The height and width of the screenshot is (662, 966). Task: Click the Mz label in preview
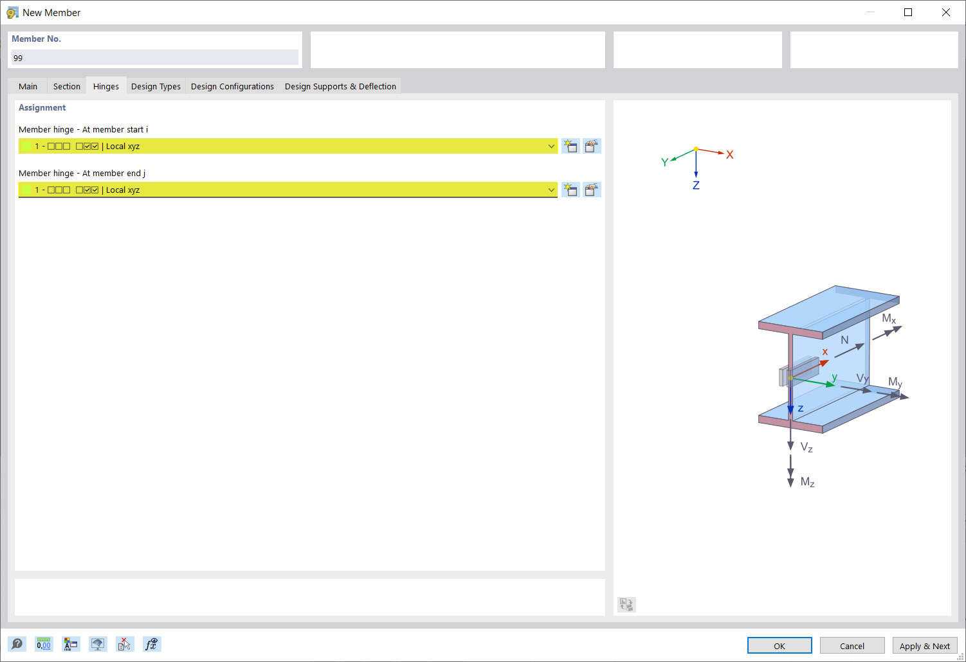pos(808,482)
